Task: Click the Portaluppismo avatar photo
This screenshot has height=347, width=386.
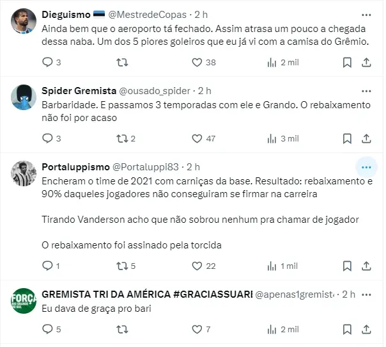Action: tap(24, 173)
